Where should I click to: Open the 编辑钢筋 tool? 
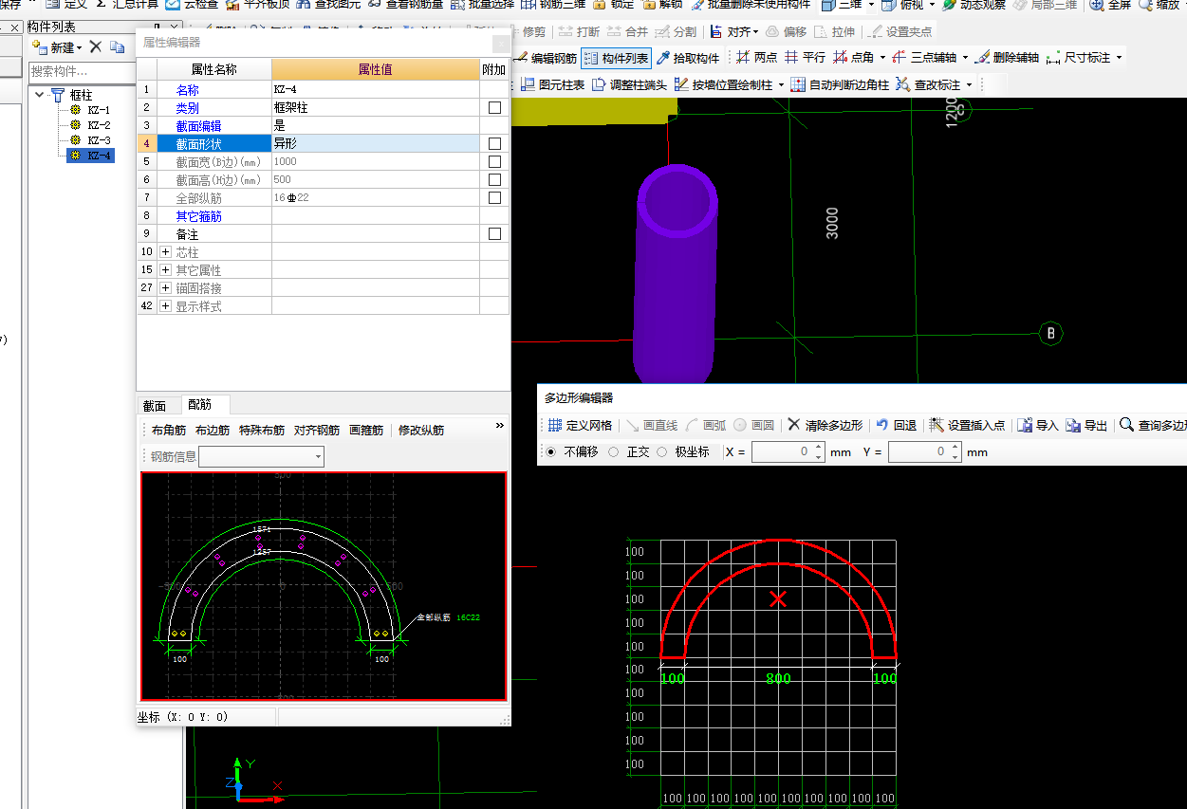click(x=546, y=58)
